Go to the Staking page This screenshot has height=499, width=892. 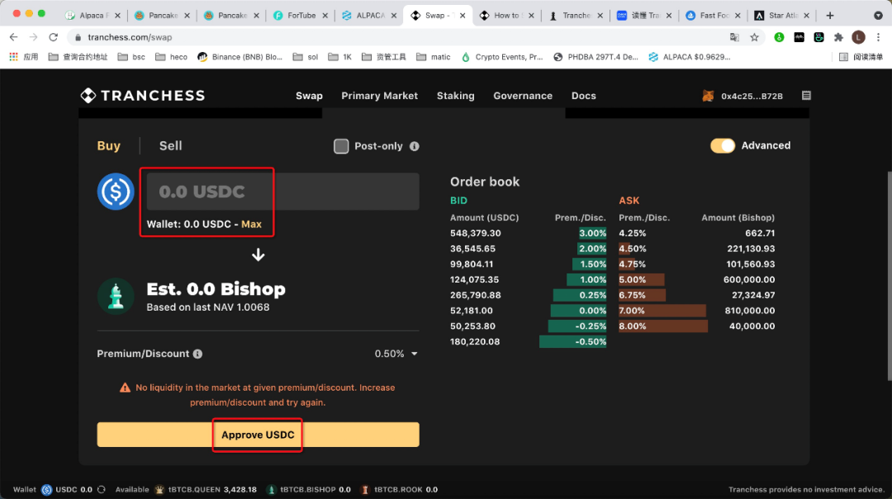pyautogui.click(x=456, y=96)
